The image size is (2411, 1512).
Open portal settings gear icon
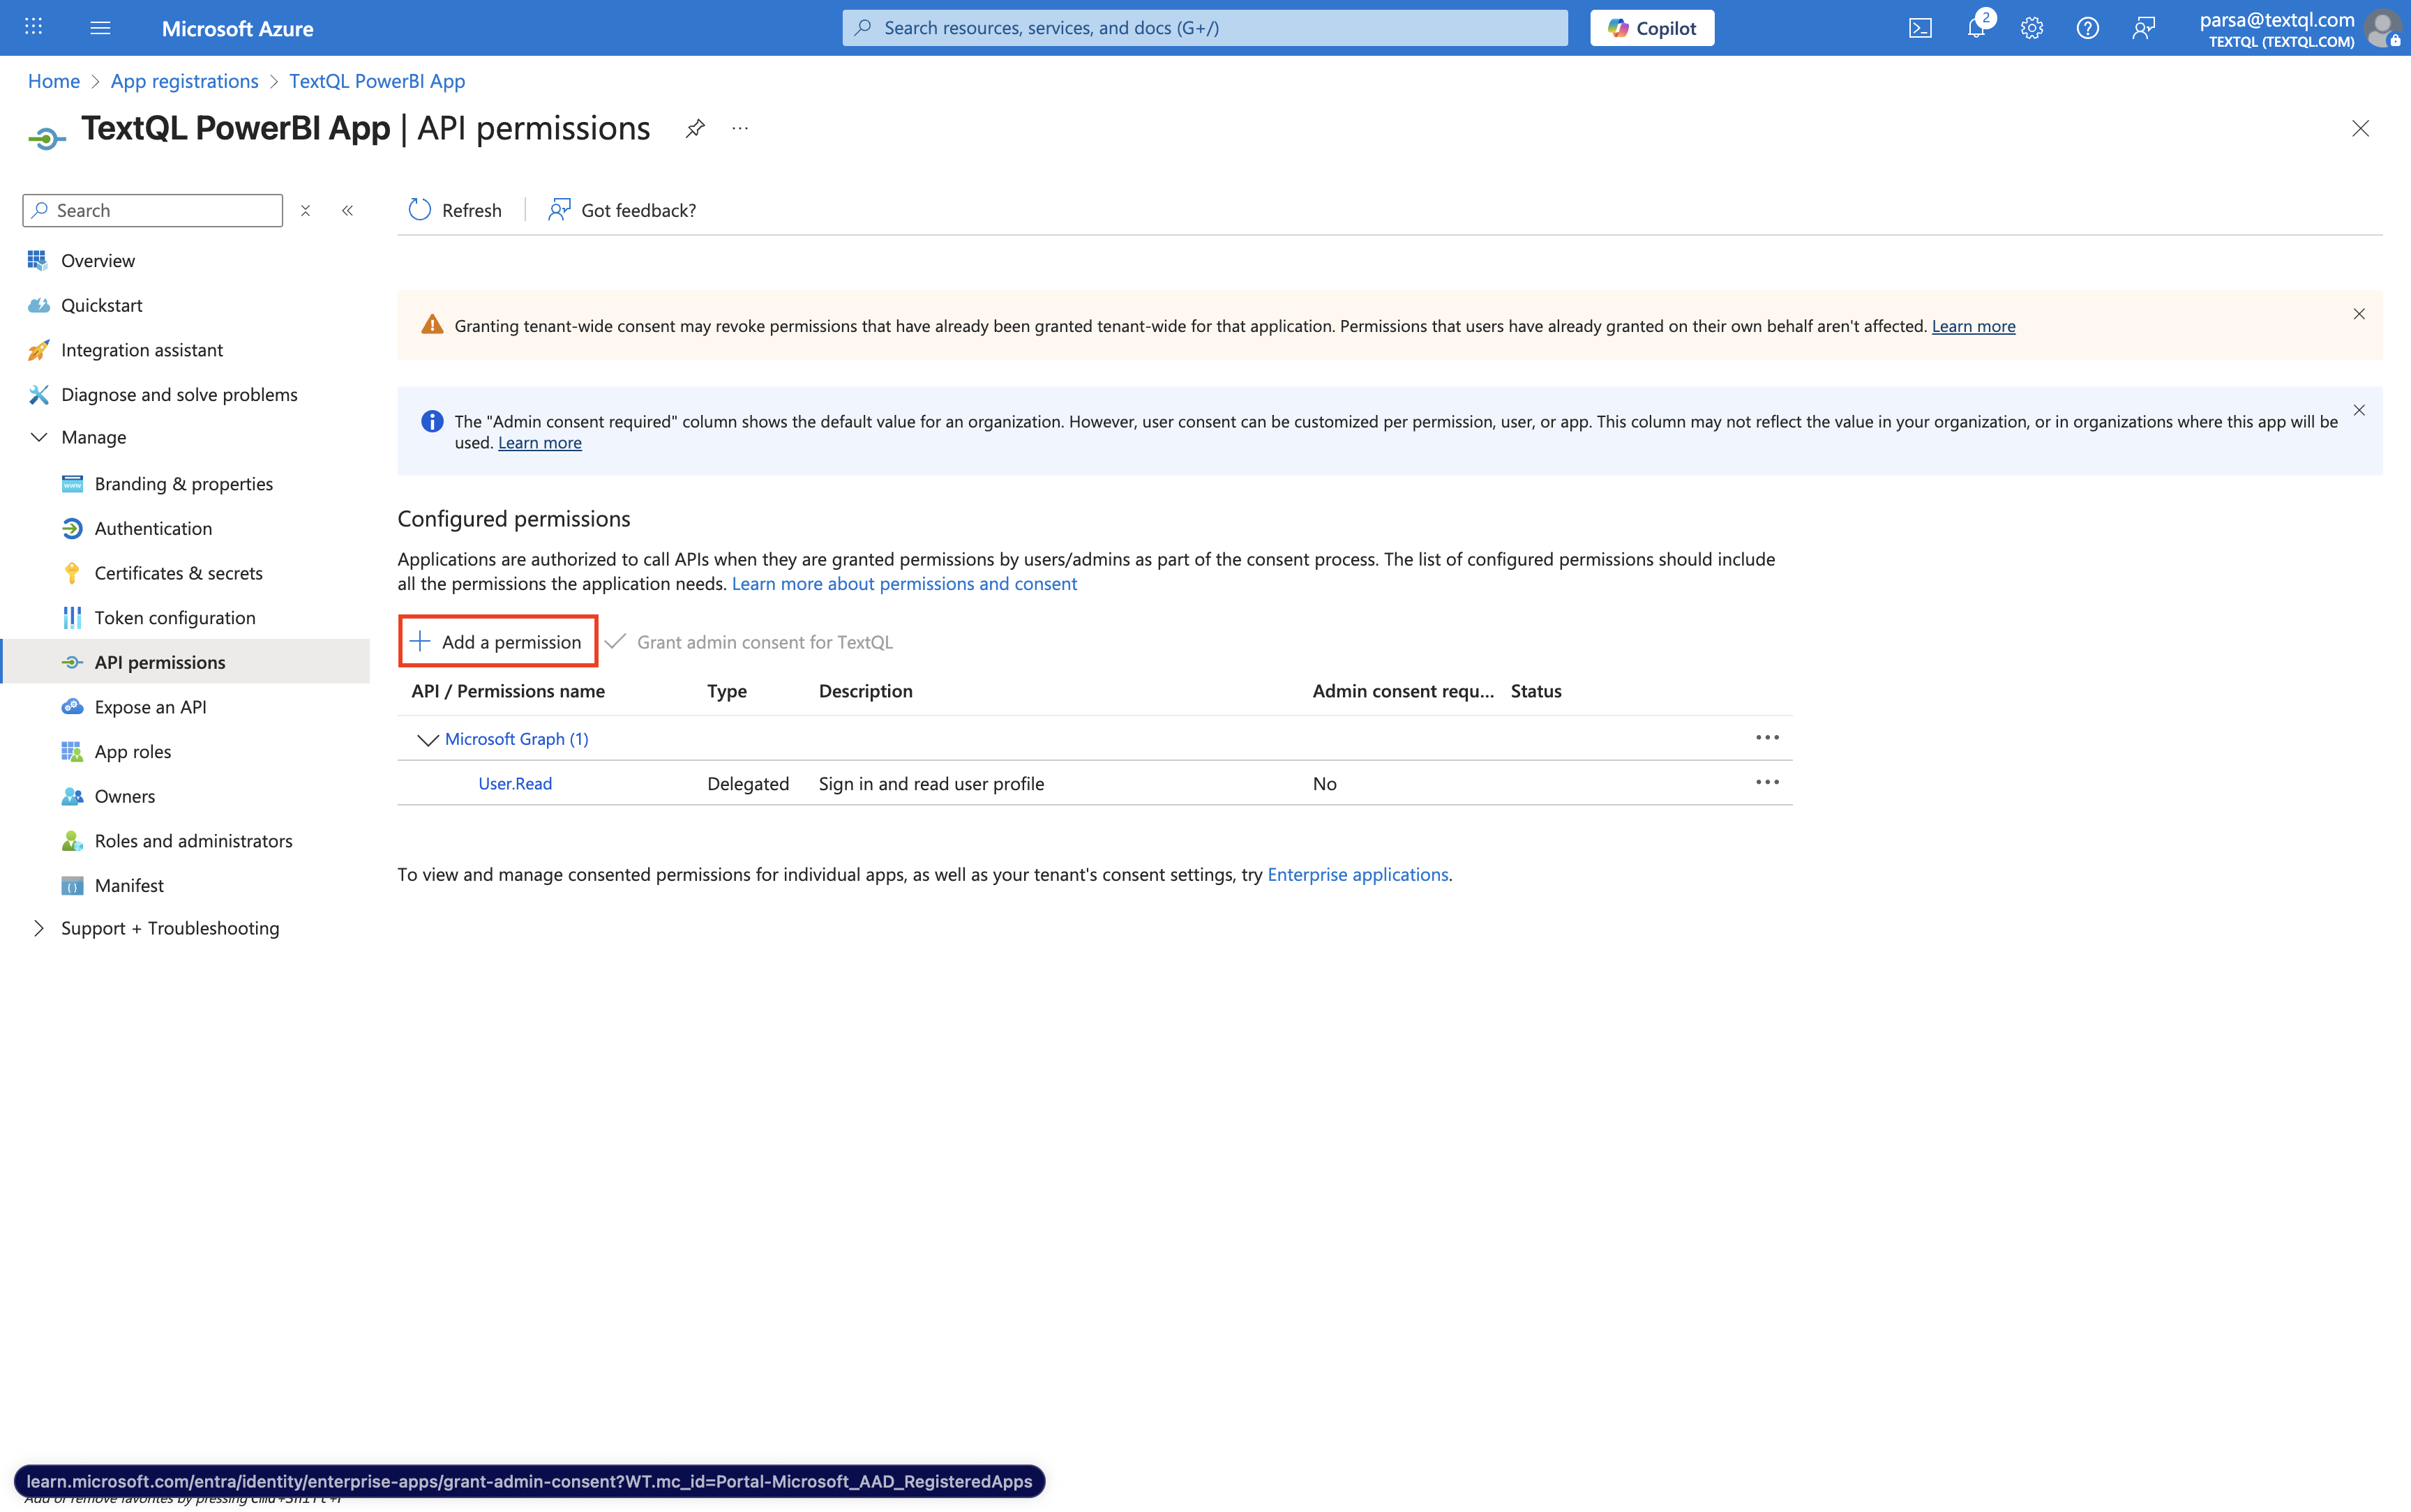tap(2031, 28)
